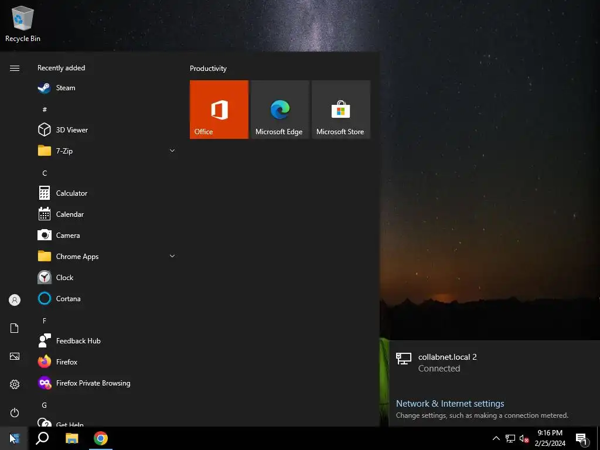
Task: Open the user account icon
Action: click(15, 300)
